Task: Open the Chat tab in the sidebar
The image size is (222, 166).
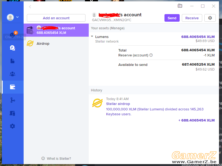Action: coord(12,48)
